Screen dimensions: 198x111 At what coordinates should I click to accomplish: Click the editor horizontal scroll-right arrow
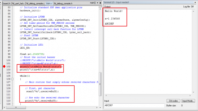[97, 108]
